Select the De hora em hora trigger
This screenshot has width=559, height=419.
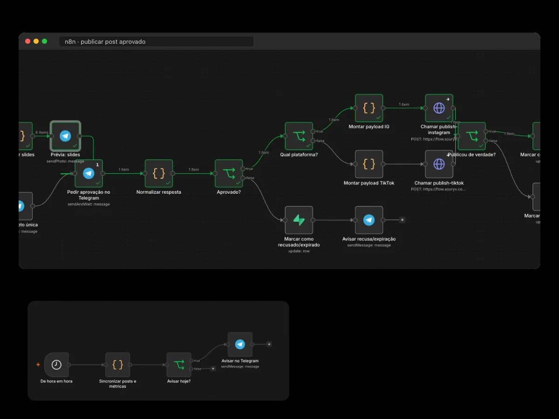coord(56,365)
